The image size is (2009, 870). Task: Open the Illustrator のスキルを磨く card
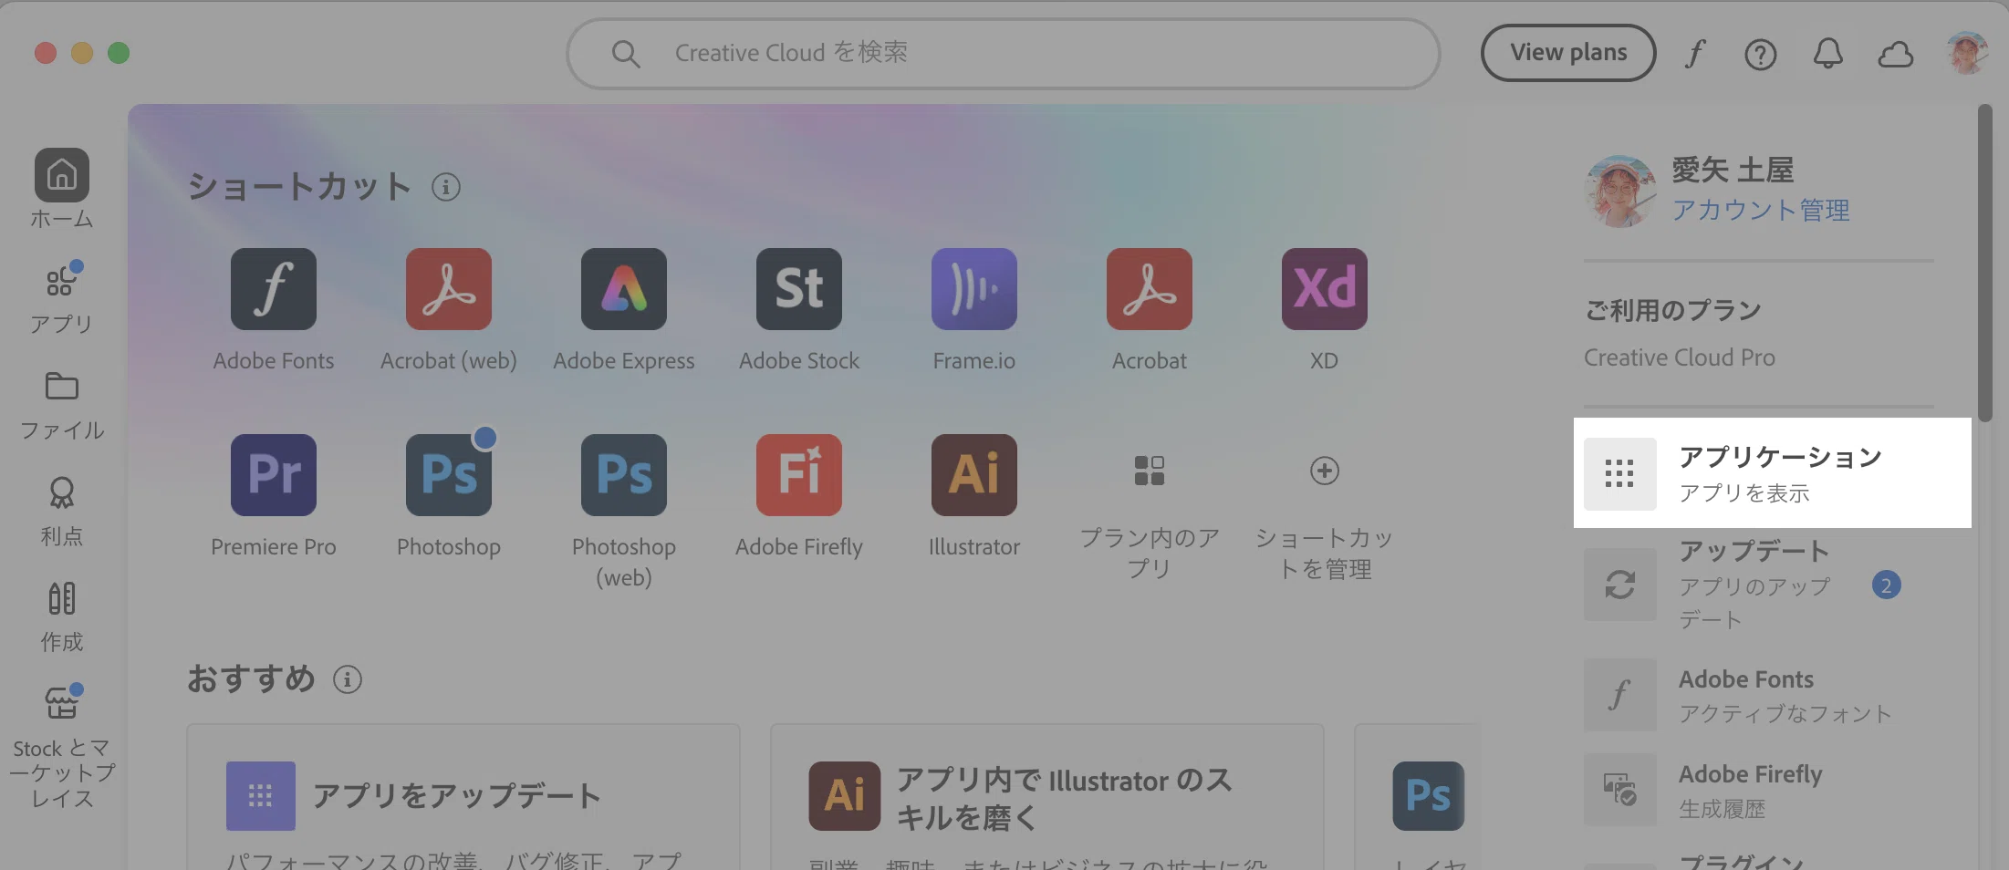1046,797
